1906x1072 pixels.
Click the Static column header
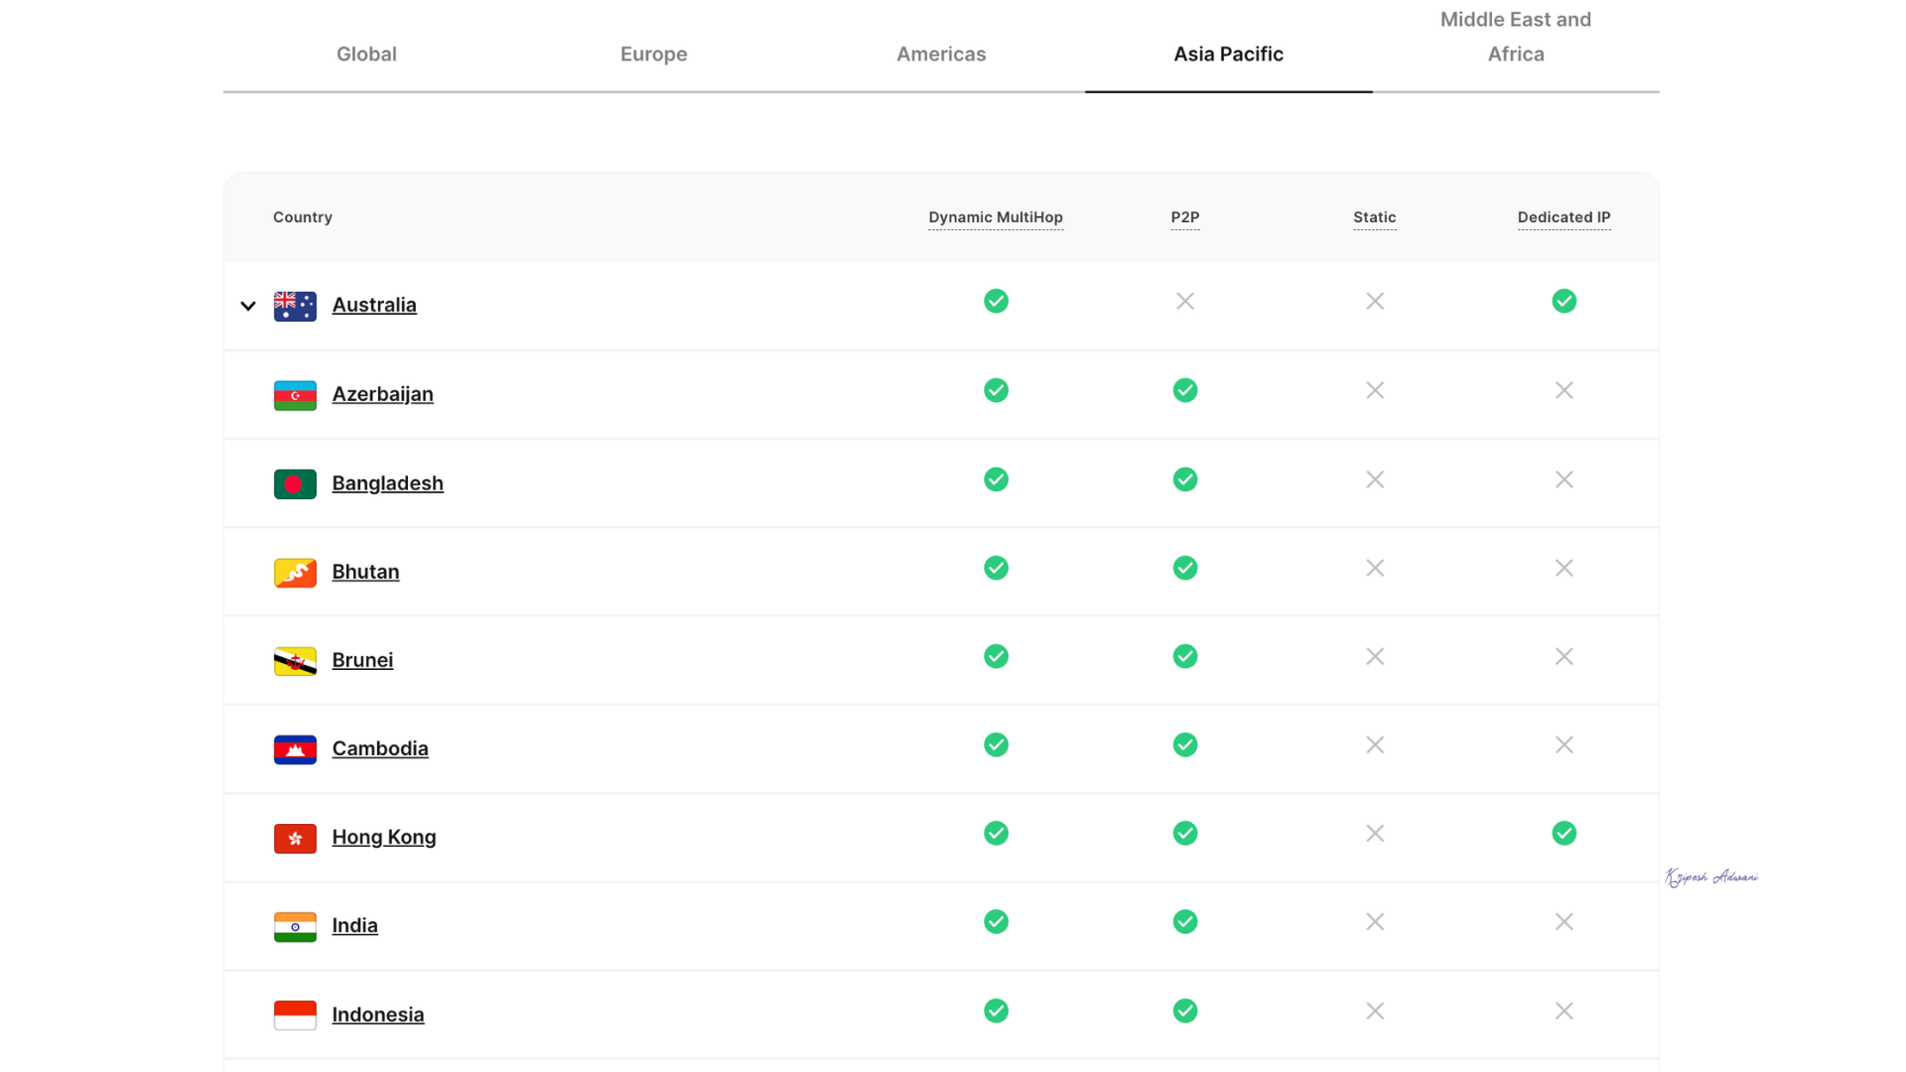click(x=1374, y=217)
